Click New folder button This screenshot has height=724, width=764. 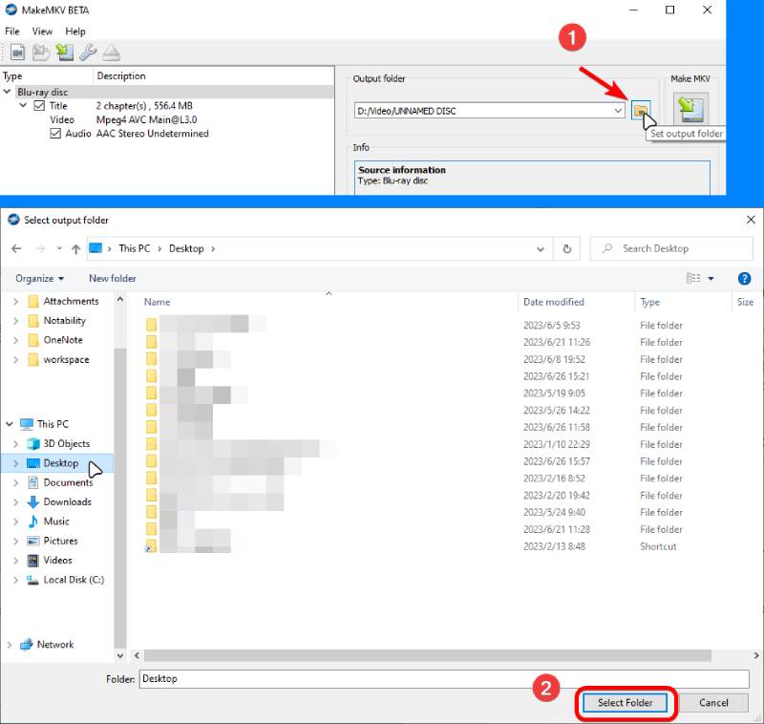pos(113,278)
